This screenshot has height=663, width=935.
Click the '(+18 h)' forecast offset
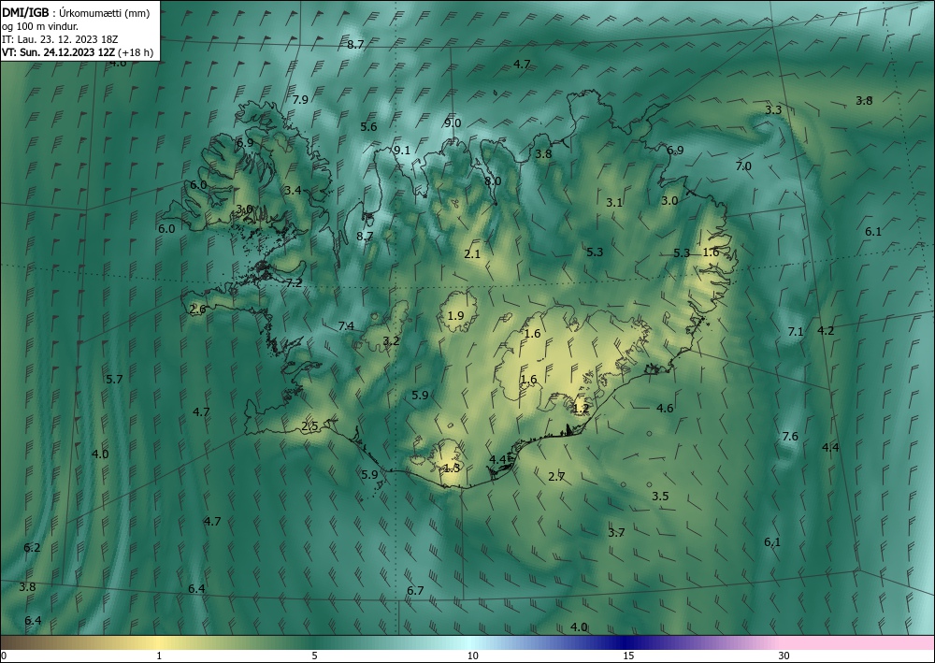click(x=136, y=52)
